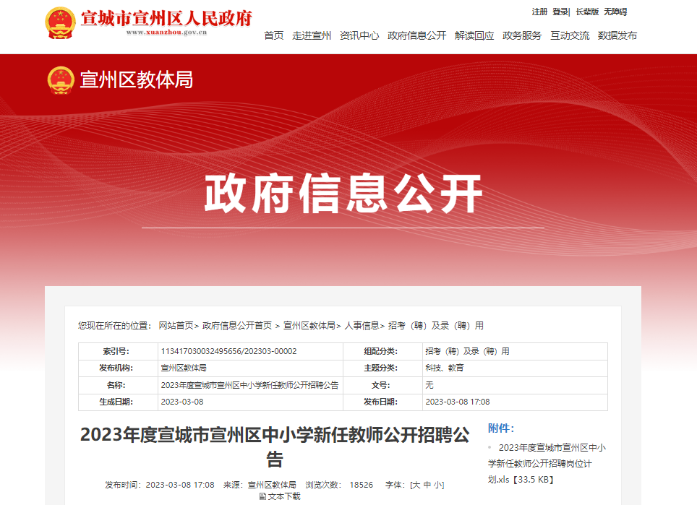The width and height of the screenshot is (697, 505).
Task: Click the 文本下载 document icon
Action: coord(262,496)
